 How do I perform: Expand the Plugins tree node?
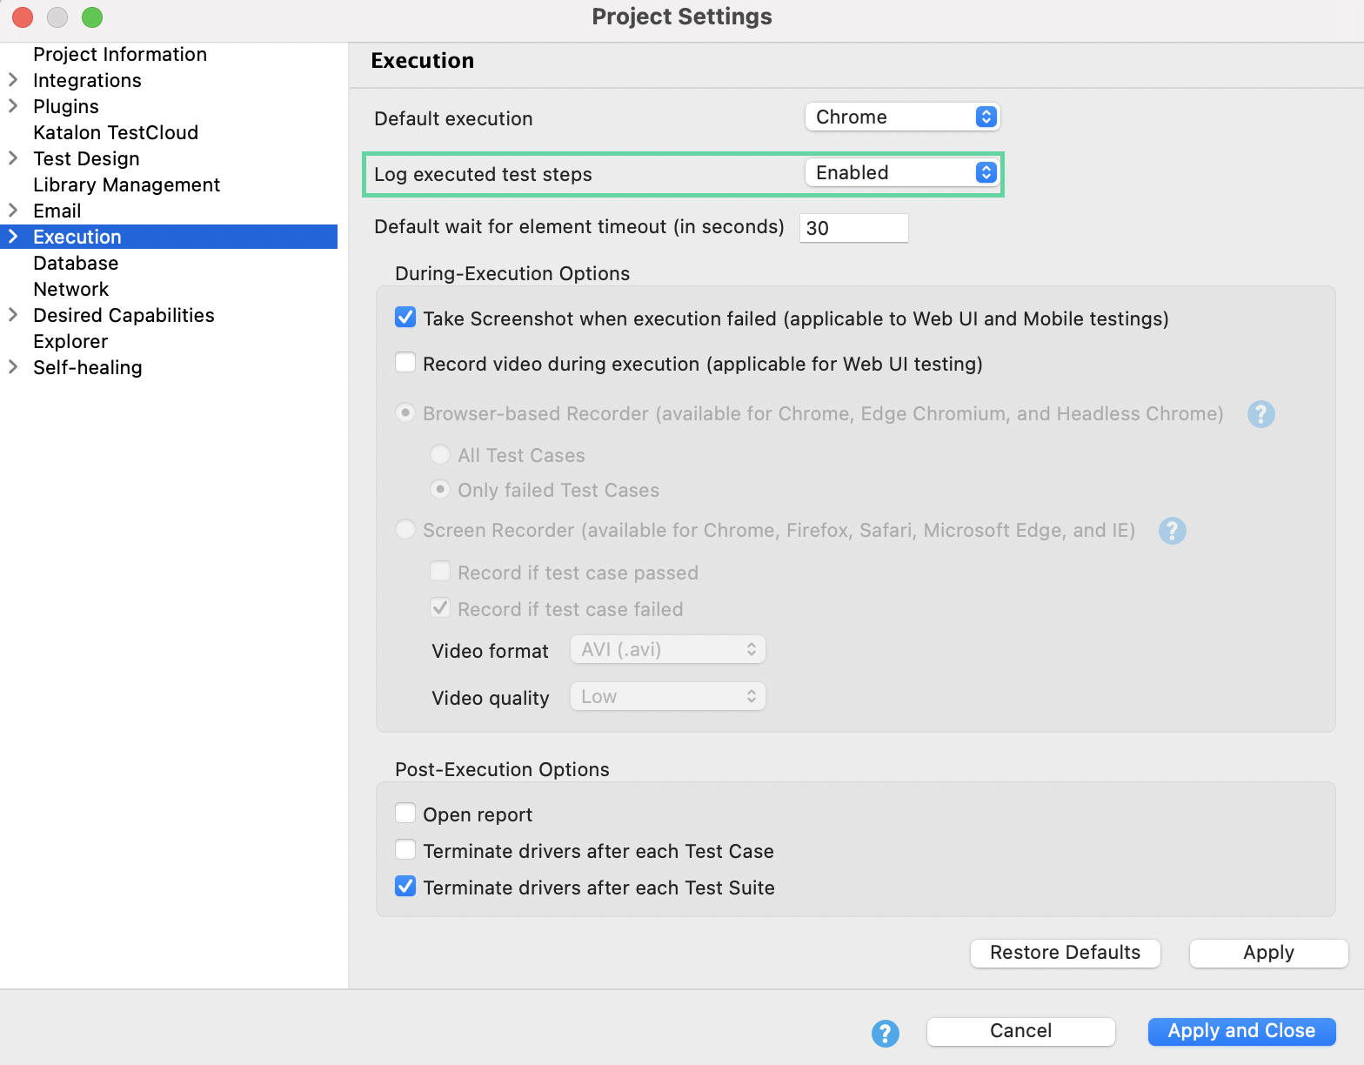(13, 106)
